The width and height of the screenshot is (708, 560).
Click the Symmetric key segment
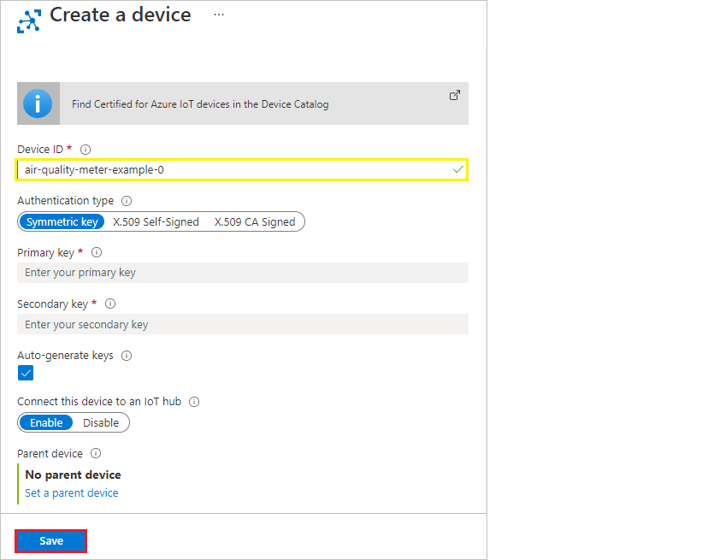(61, 221)
